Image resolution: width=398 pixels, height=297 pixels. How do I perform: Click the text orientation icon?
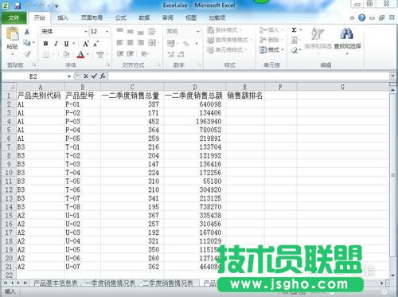[144, 54]
